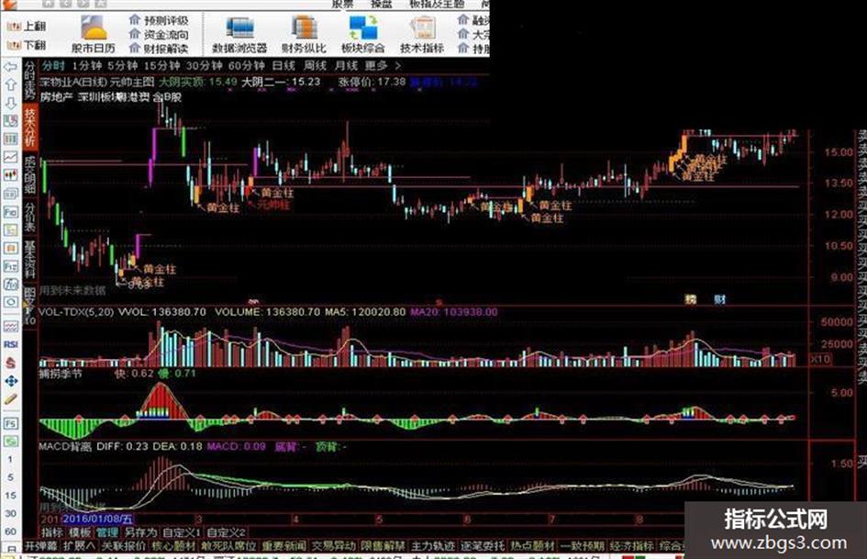Open the 指标 bottom tab

pyautogui.click(x=52, y=532)
